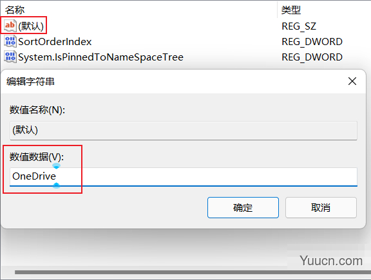Click the 数值数据 input field containing OneDrive
Viewport: 371px width, 280px height.
point(184,177)
